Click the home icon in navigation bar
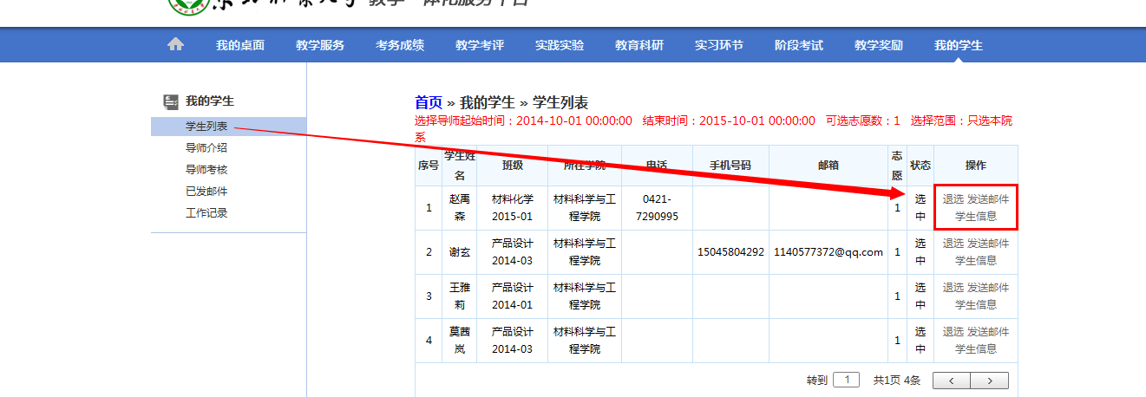The width and height of the screenshot is (1146, 397). tap(175, 45)
